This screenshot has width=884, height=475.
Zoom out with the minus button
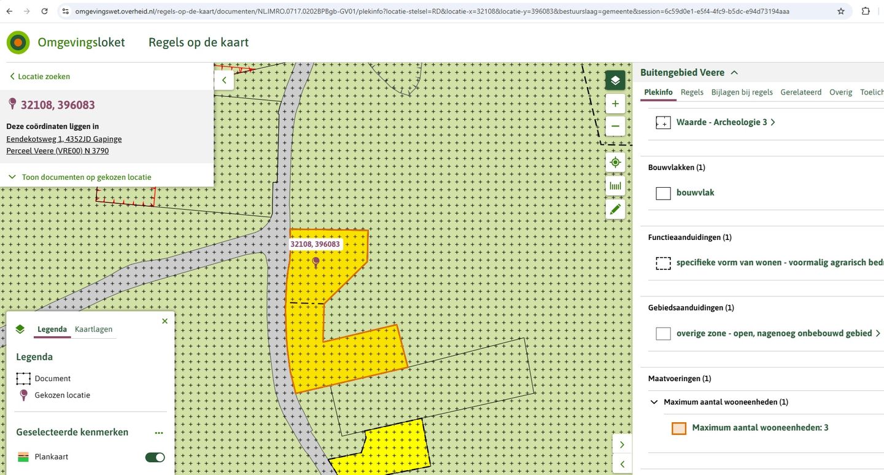615,126
